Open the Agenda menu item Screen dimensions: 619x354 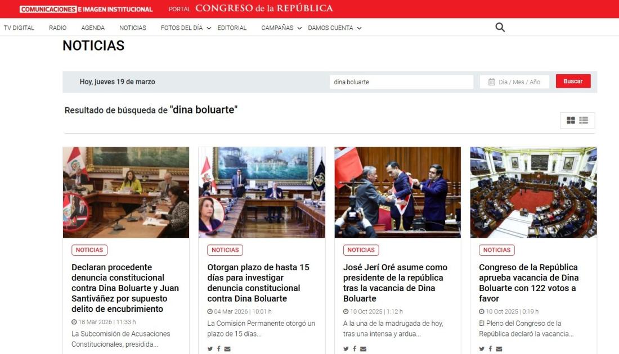coord(93,28)
